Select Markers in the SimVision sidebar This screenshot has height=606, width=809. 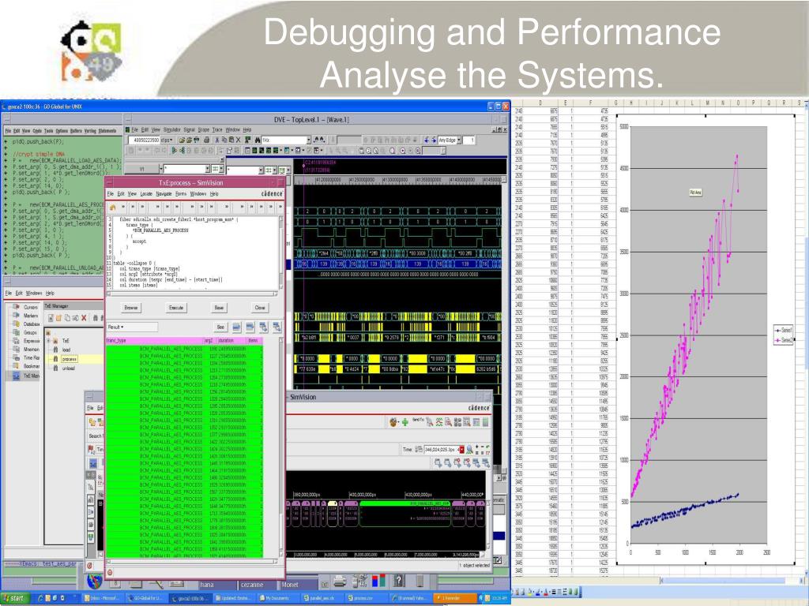(x=31, y=316)
